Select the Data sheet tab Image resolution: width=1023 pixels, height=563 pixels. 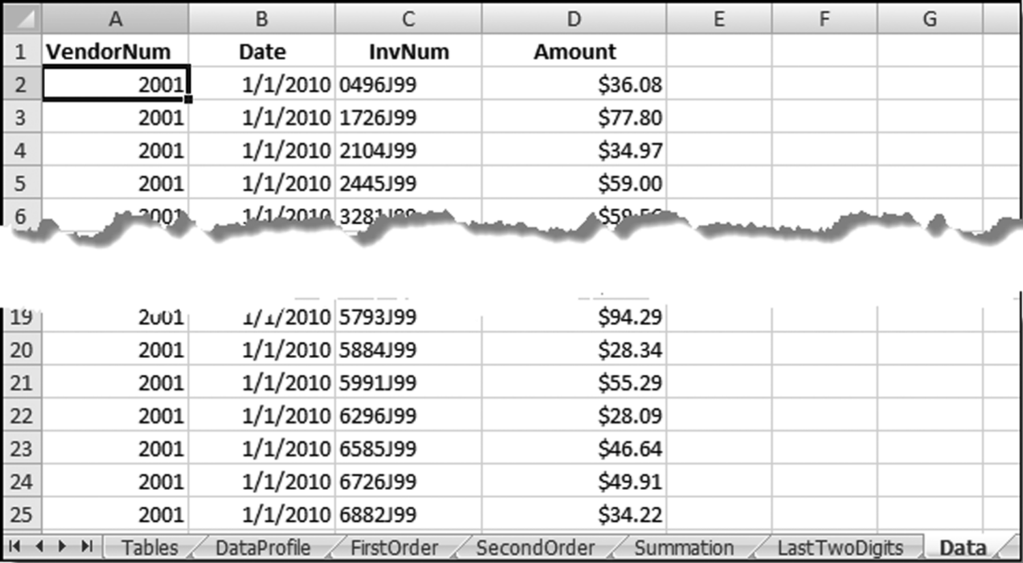963,548
